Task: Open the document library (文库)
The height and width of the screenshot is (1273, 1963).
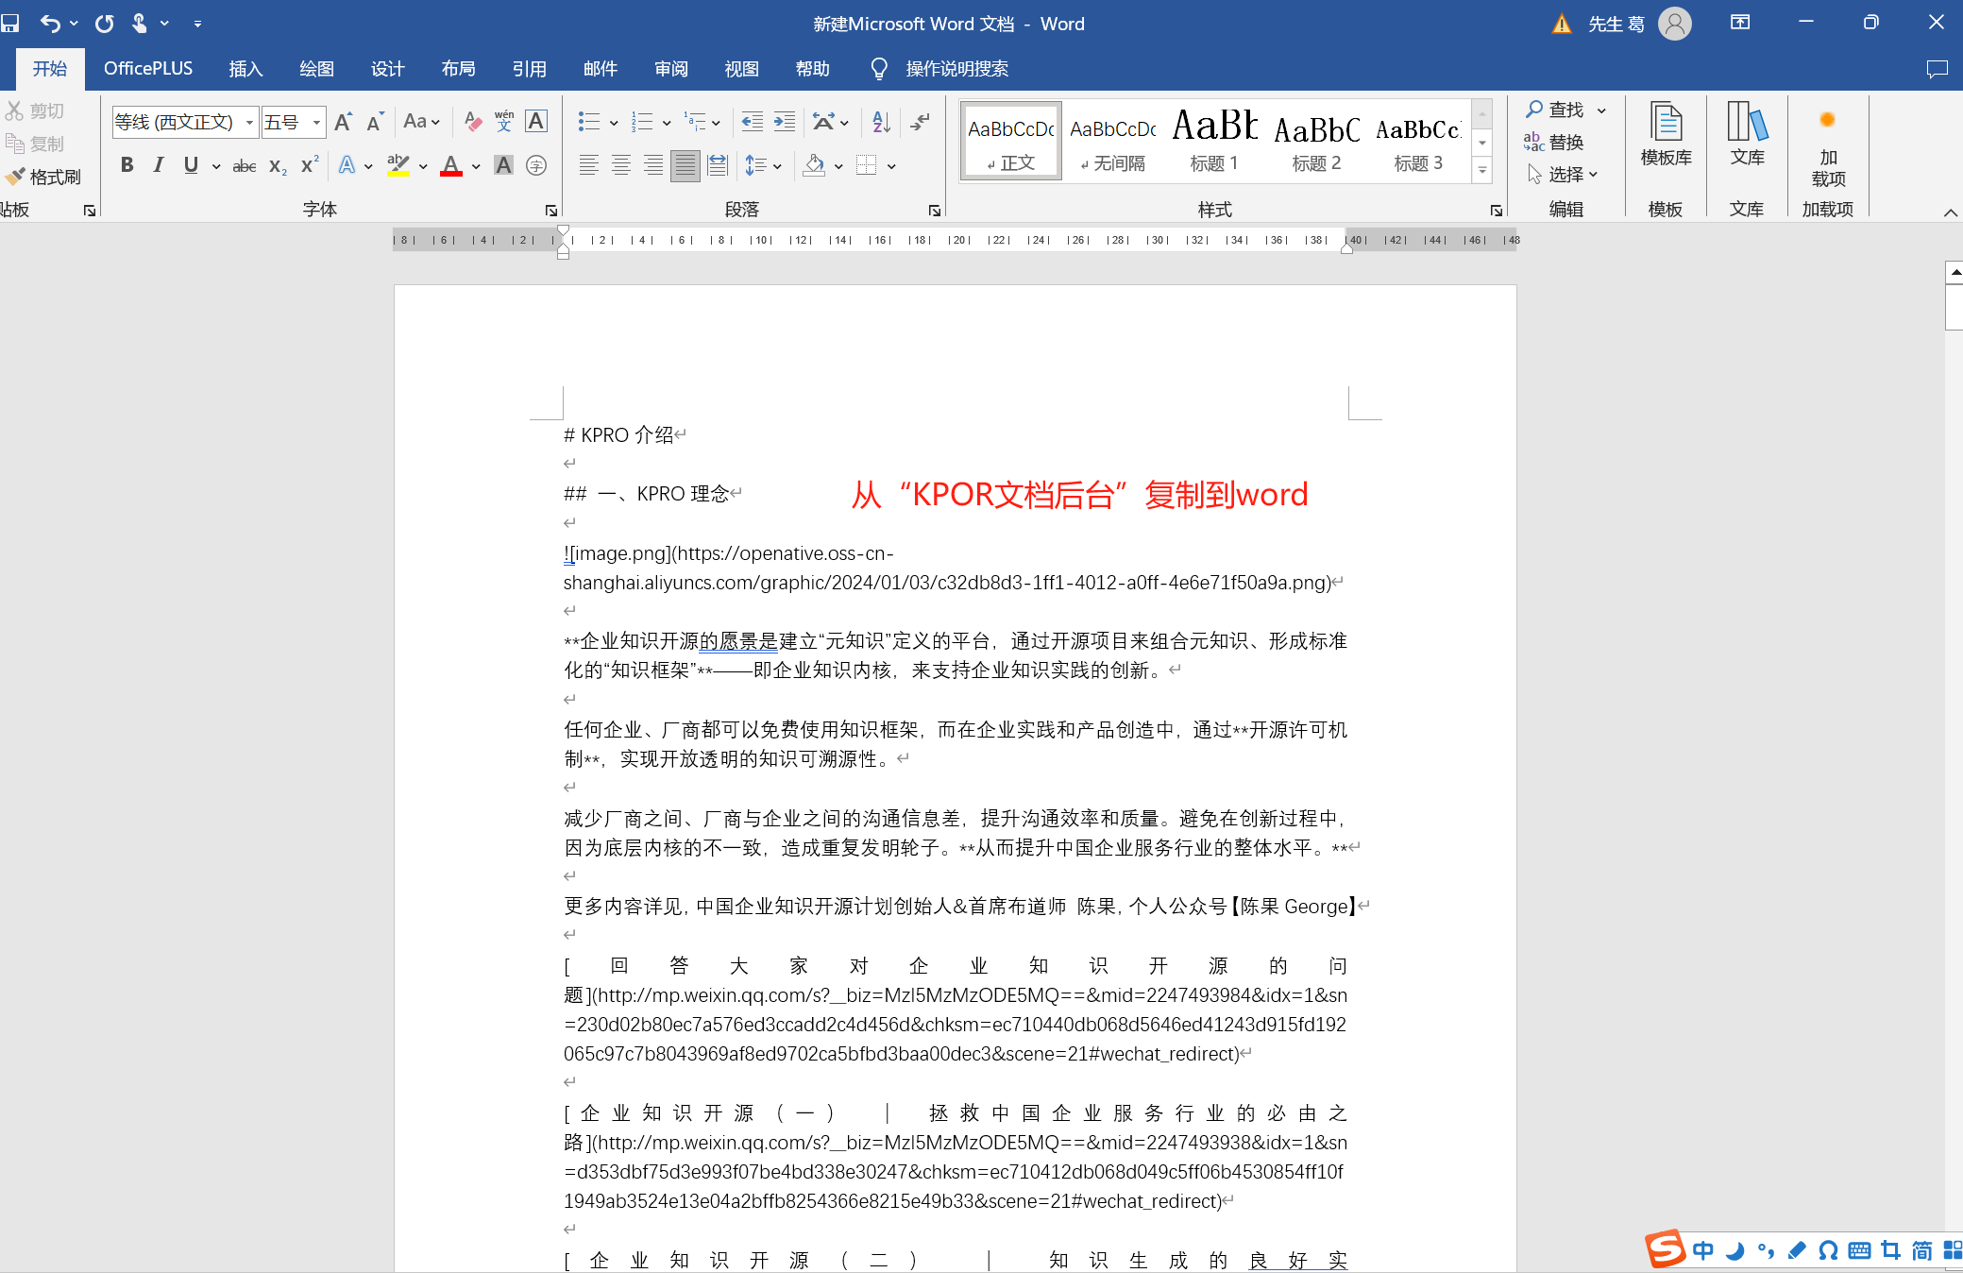Action: point(1748,134)
